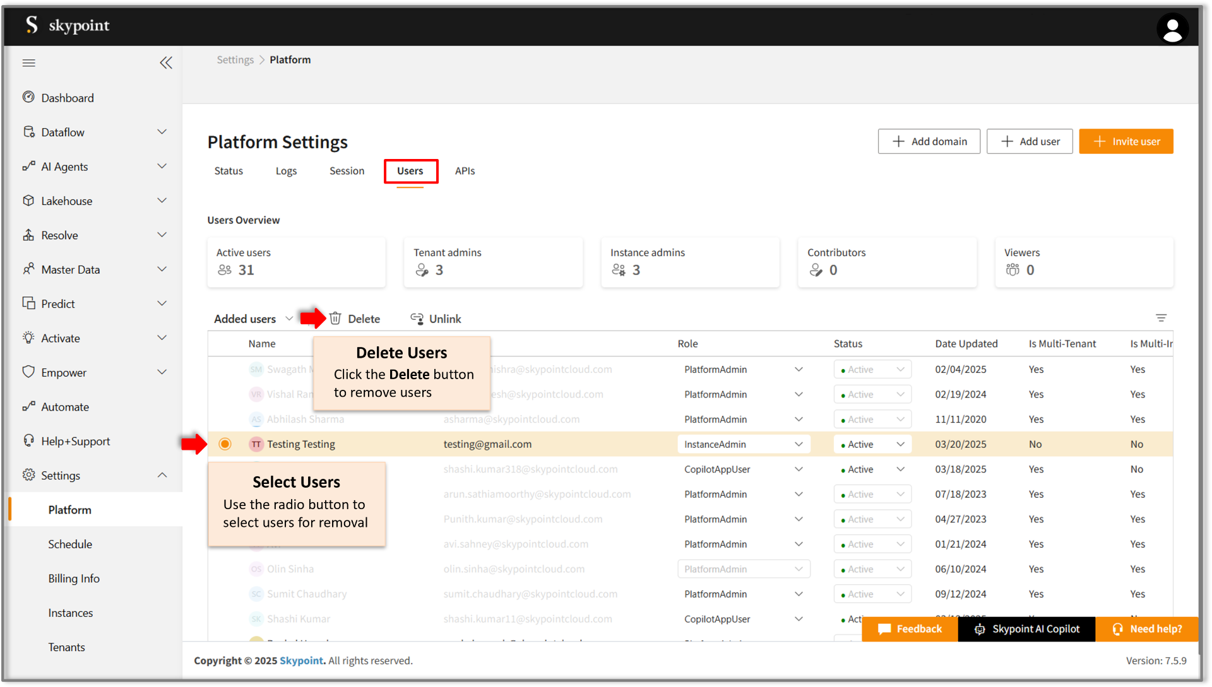Click the Invite user button
The image size is (1212, 687).
coord(1126,141)
